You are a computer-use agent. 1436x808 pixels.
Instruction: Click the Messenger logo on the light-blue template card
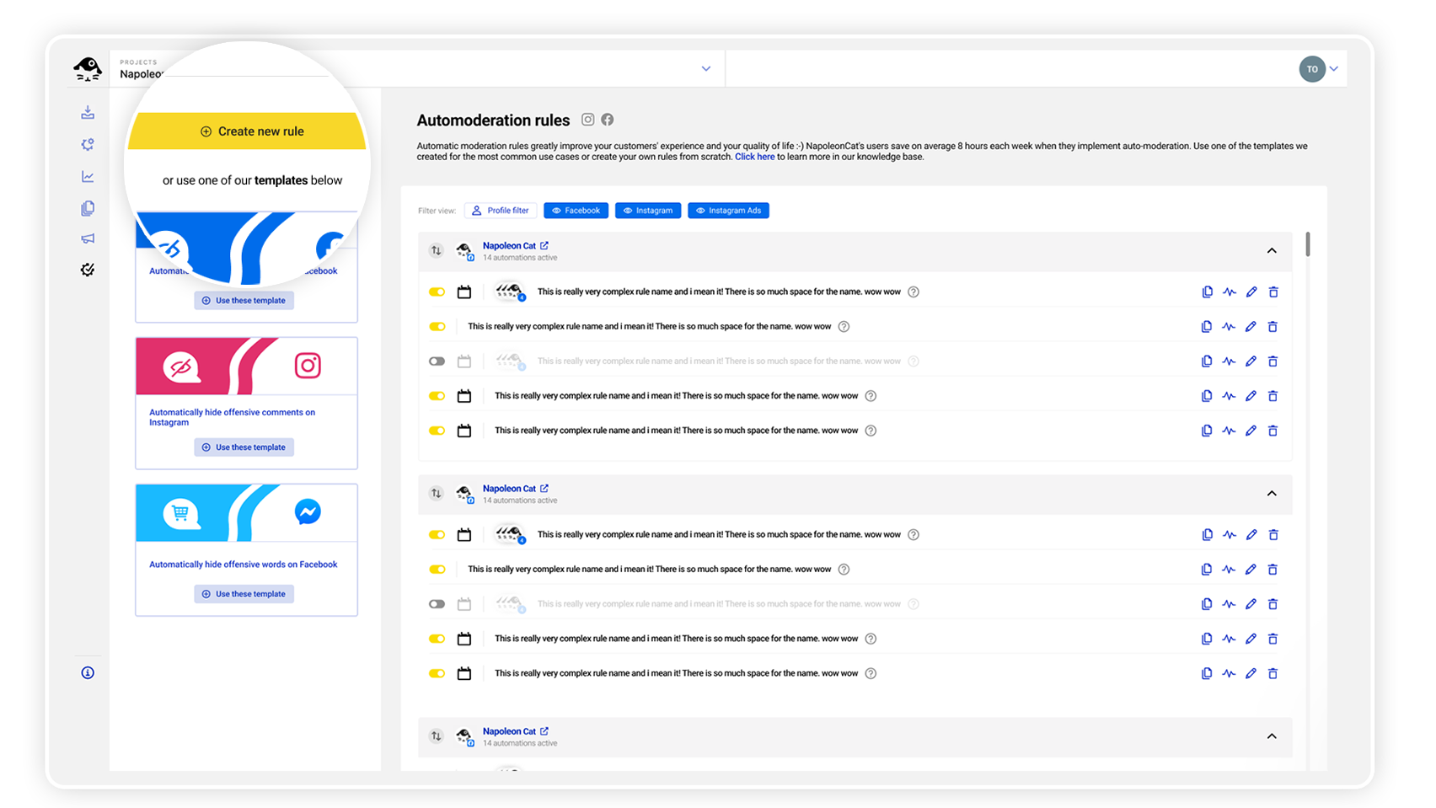pos(308,511)
